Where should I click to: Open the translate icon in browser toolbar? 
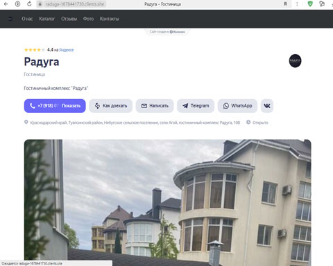pyautogui.click(x=322, y=3)
